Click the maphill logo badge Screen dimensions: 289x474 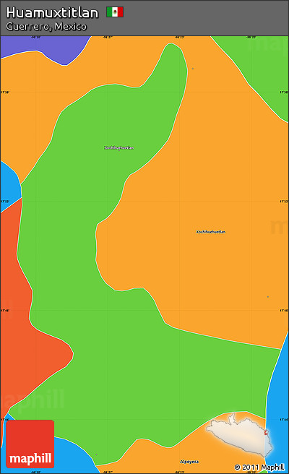click(x=30, y=444)
